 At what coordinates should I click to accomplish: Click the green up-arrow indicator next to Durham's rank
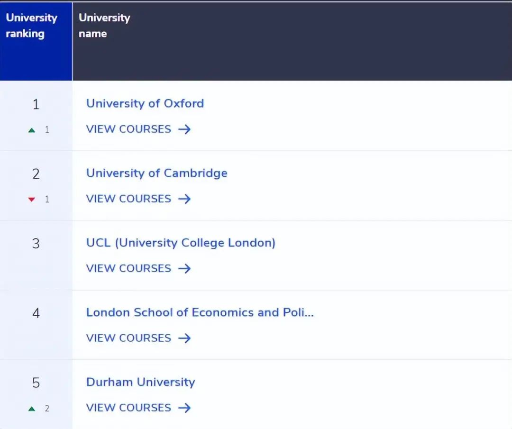pos(31,408)
